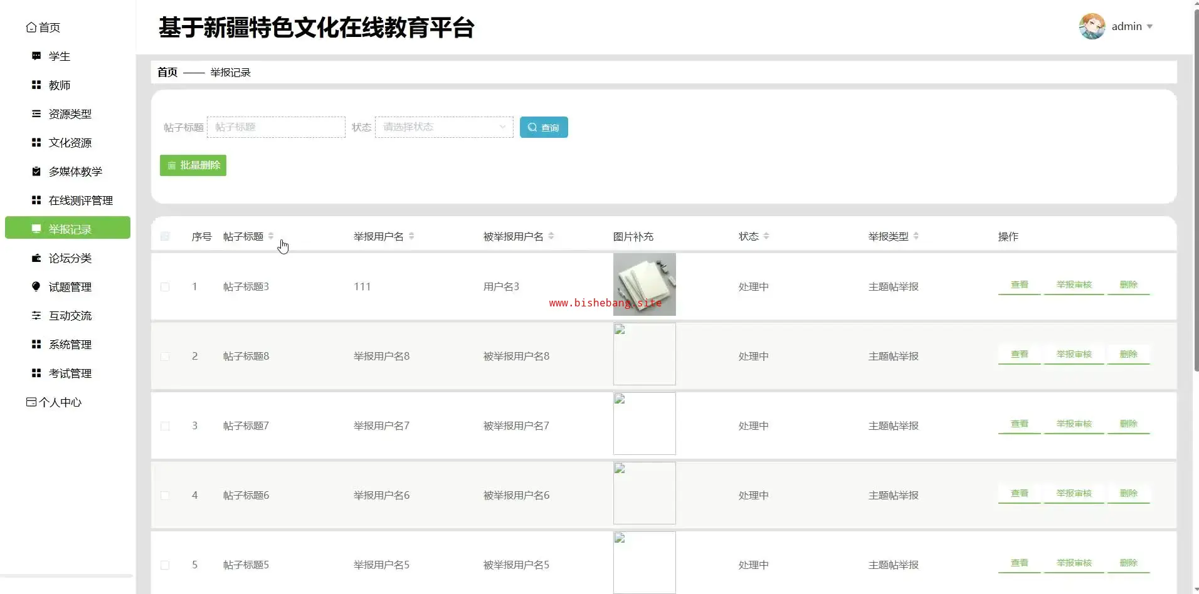Sort by 被举报用户名 column arrows
This screenshot has width=1199, height=594.
tap(551, 236)
